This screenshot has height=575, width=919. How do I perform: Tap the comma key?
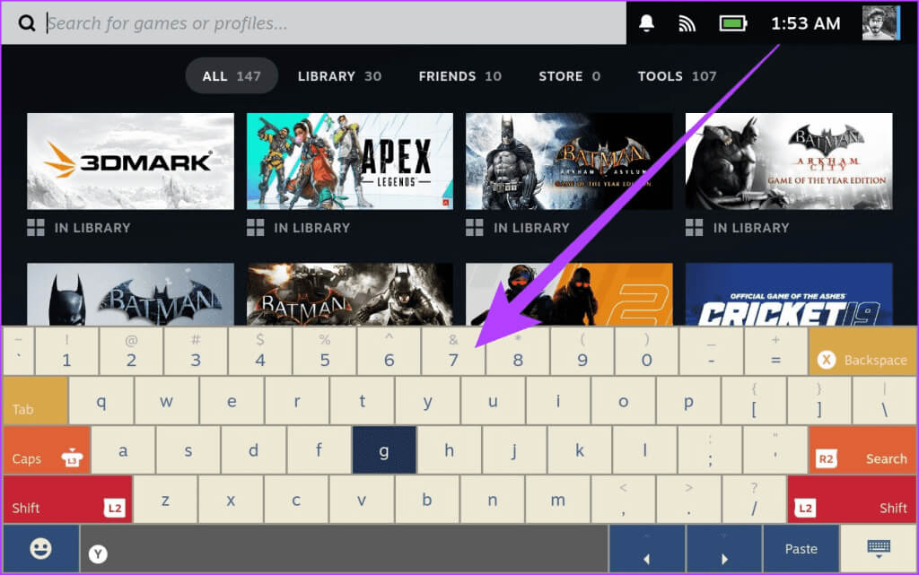(x=623, y=499)
